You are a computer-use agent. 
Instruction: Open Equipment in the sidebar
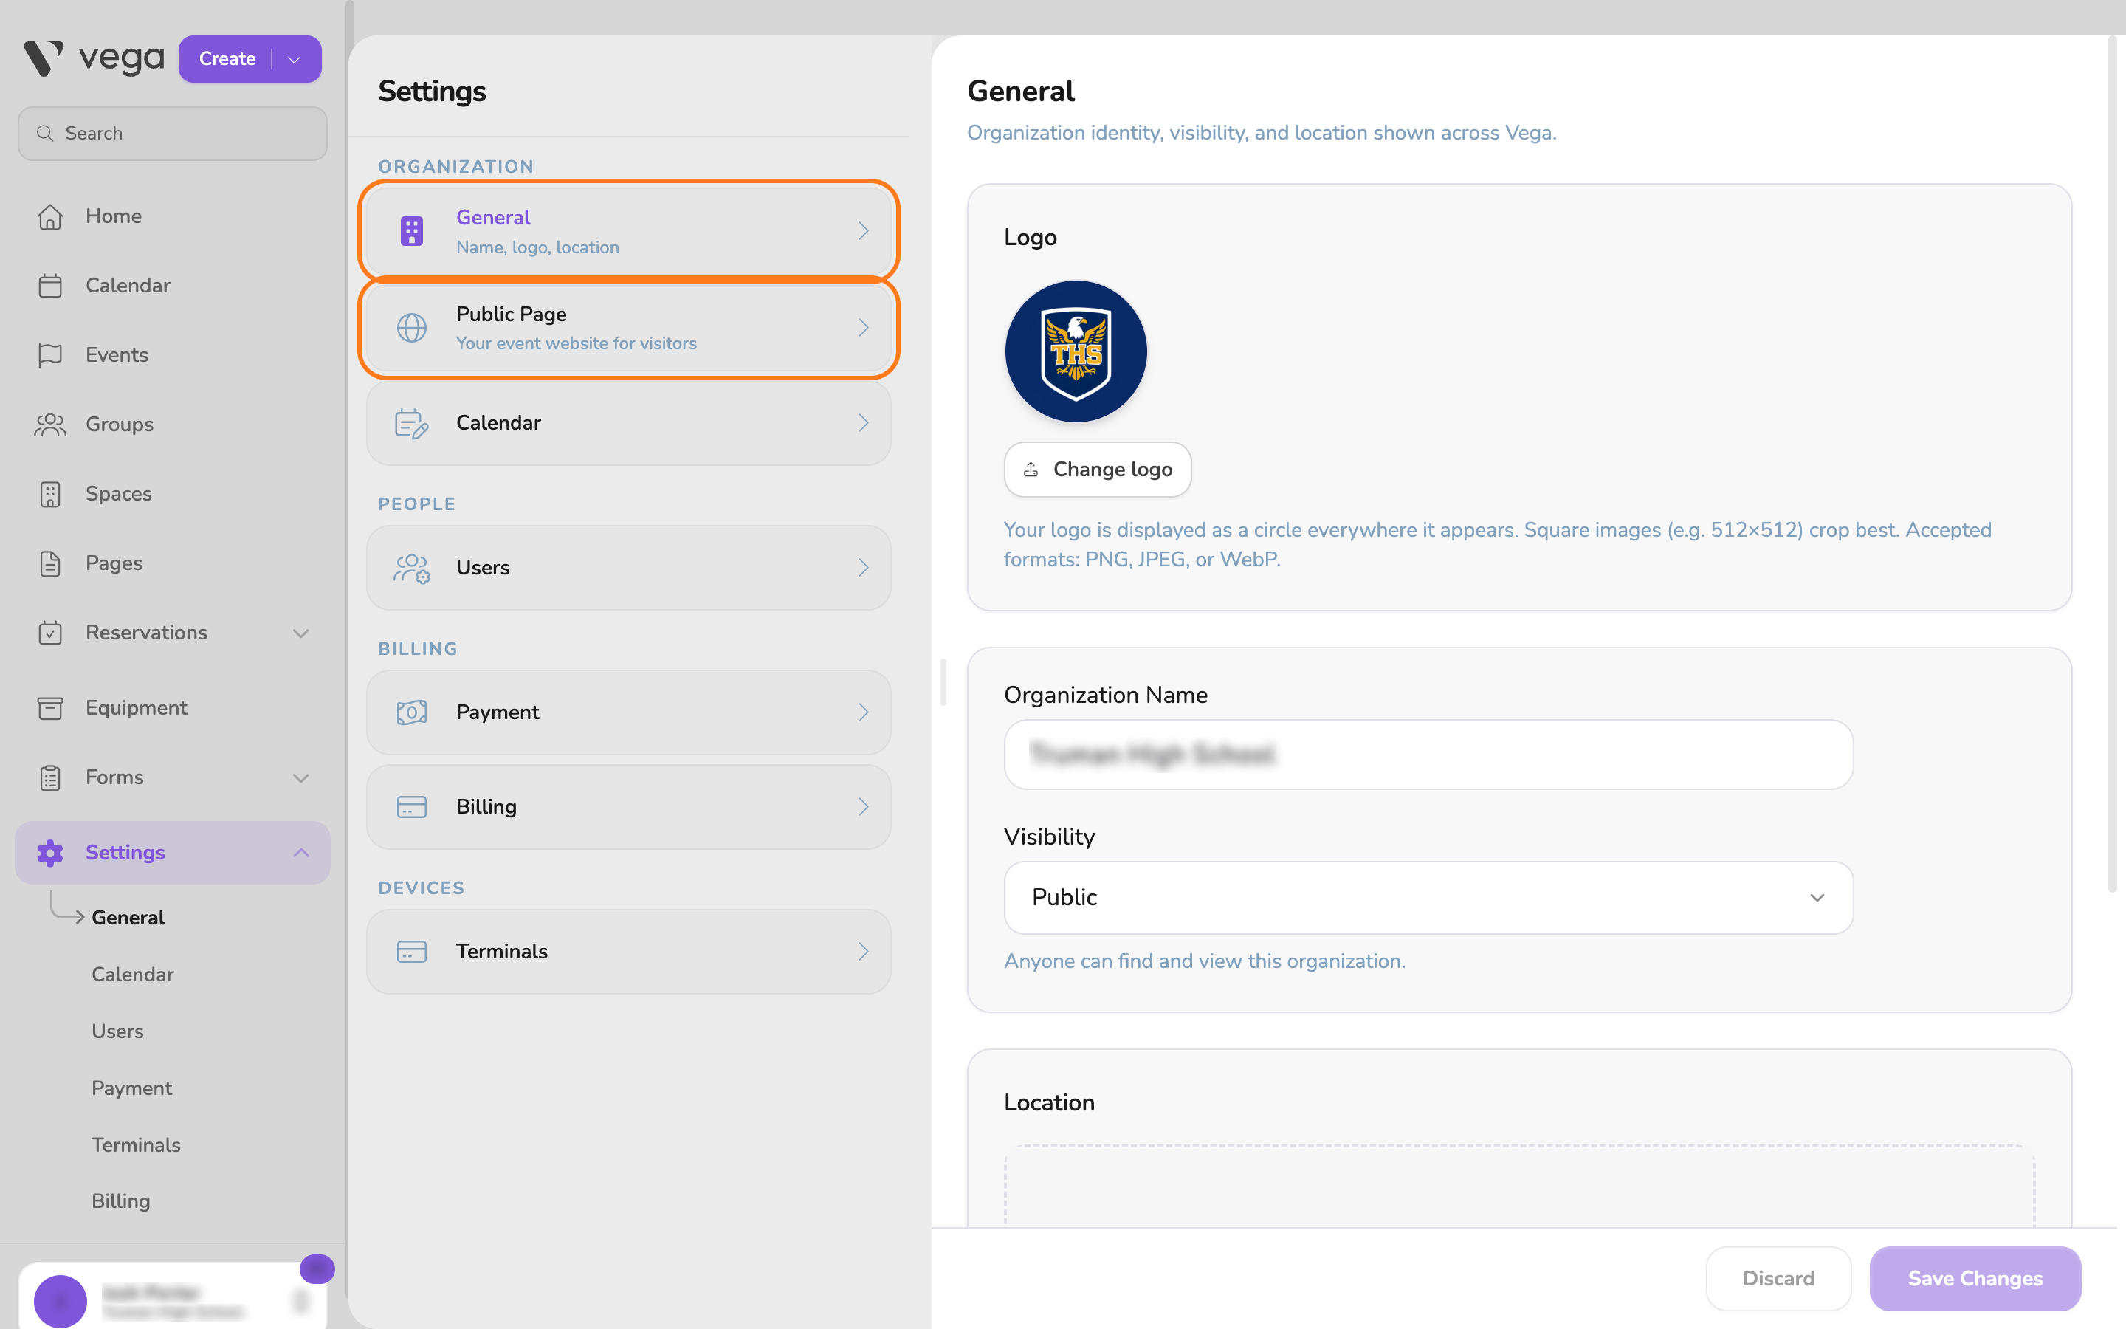click(x=173, y=707)
